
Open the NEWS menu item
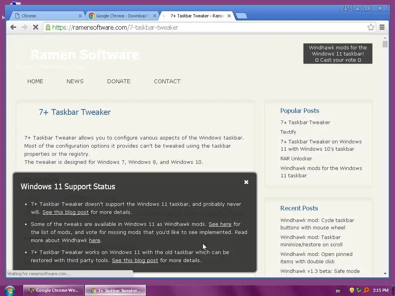[75, 81]
